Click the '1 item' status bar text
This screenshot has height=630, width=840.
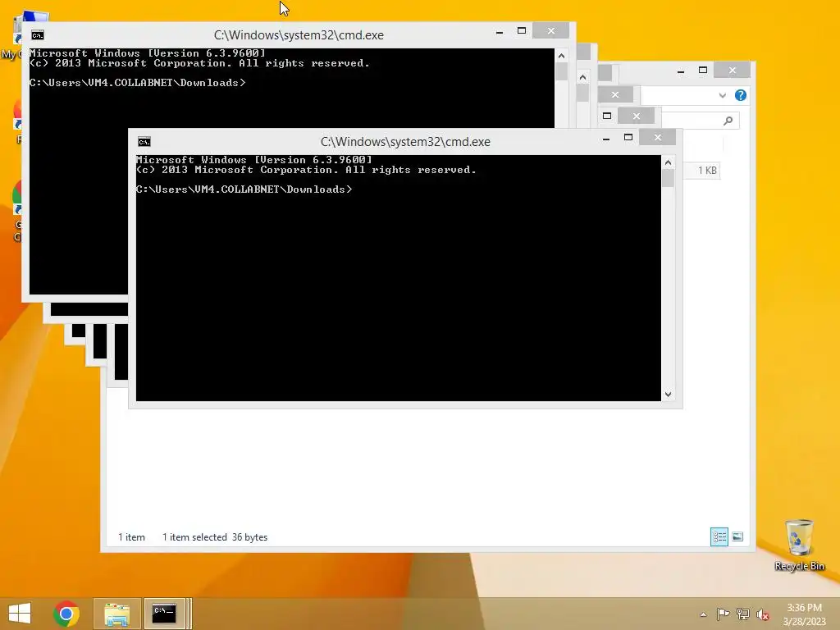(131, 537)
